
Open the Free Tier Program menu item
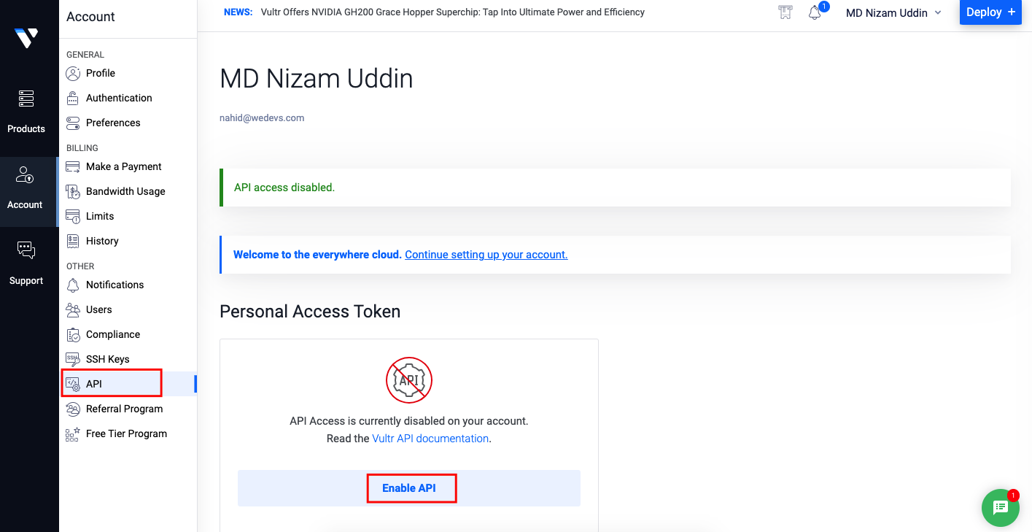click(128, 433)
